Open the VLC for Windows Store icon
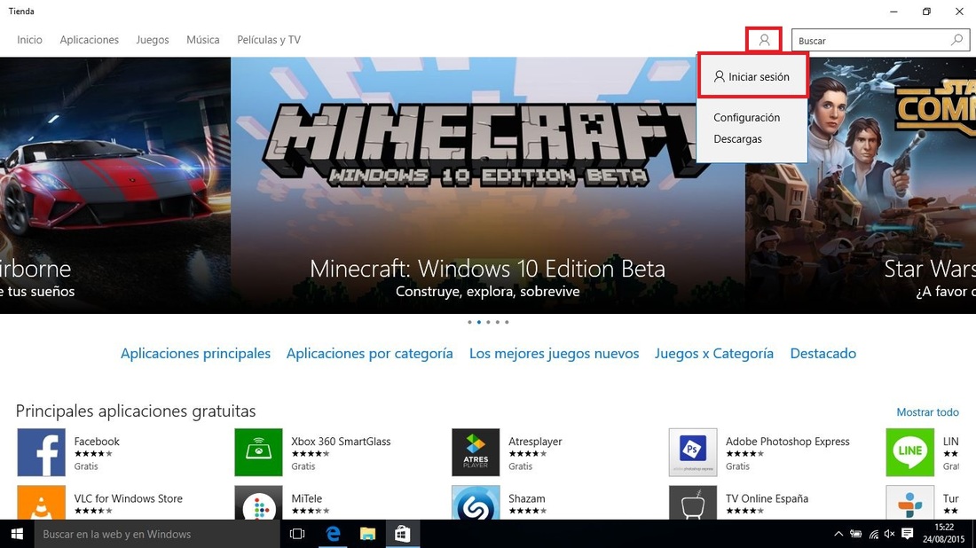The width and height of the screenshot is (976, 548). click(41, 503)
